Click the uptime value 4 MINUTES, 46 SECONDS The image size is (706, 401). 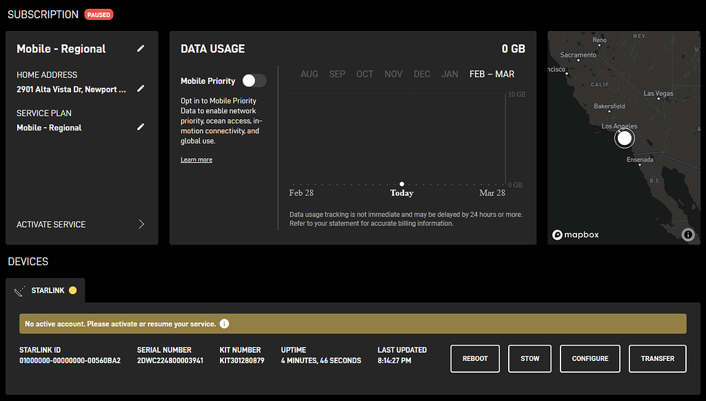click(x=321, y=360)
